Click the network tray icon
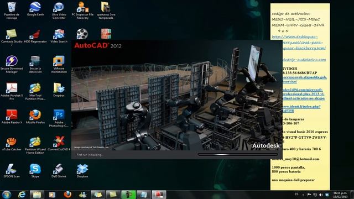The height and width of the screenshot is (199, 354). pos(315,195)
